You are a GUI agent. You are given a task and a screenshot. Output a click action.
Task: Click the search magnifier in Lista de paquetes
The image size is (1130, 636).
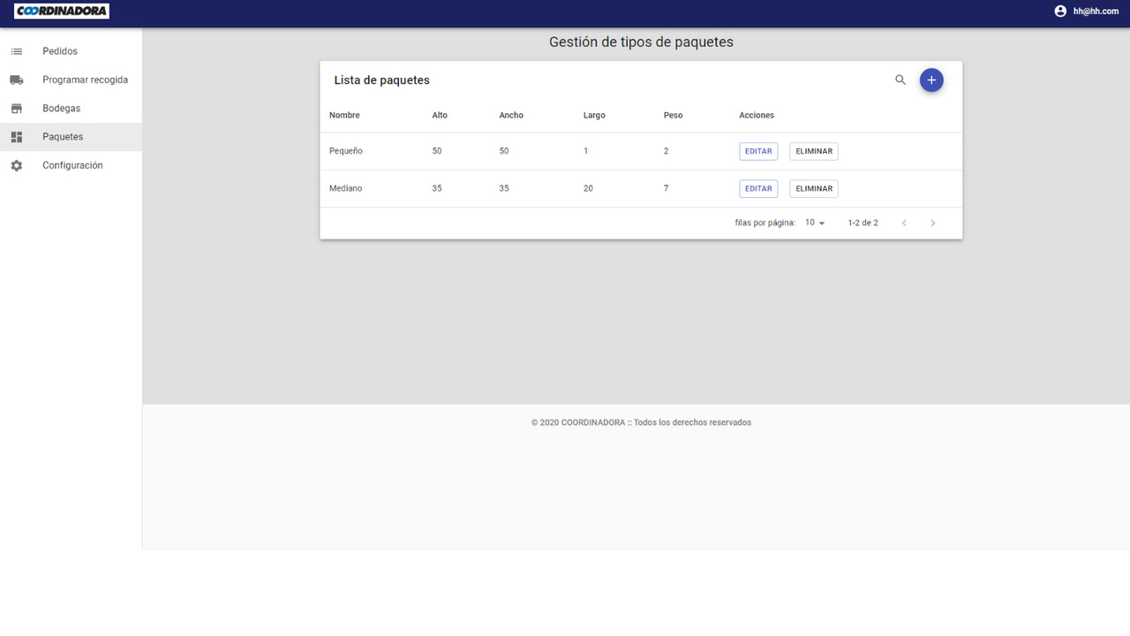[x=900, y=79]
